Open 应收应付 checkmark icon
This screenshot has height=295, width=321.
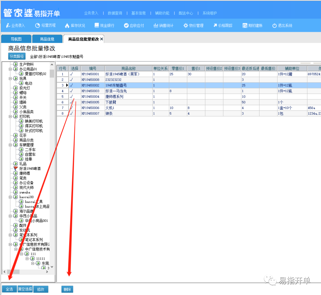126,25
